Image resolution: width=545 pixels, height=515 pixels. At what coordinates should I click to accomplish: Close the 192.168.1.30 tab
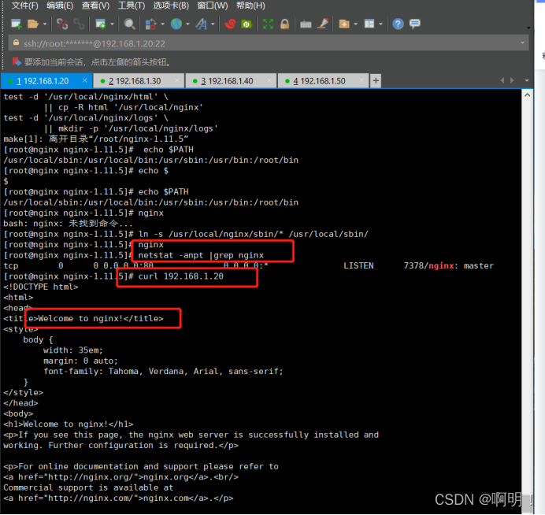[x=177, y=80]
